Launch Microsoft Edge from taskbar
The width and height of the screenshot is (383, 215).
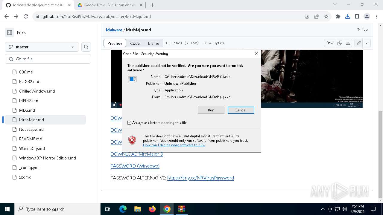pos(123,209)
